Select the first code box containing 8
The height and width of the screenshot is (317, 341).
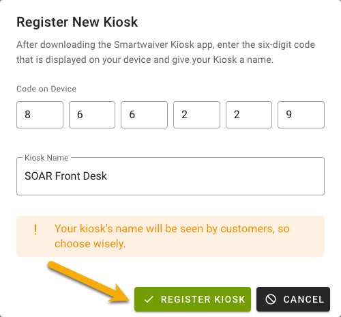point(40,115)
